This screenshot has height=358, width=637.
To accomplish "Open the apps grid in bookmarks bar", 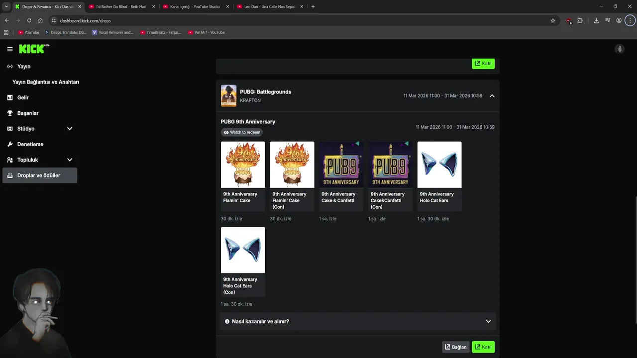I will pos(6,32).
